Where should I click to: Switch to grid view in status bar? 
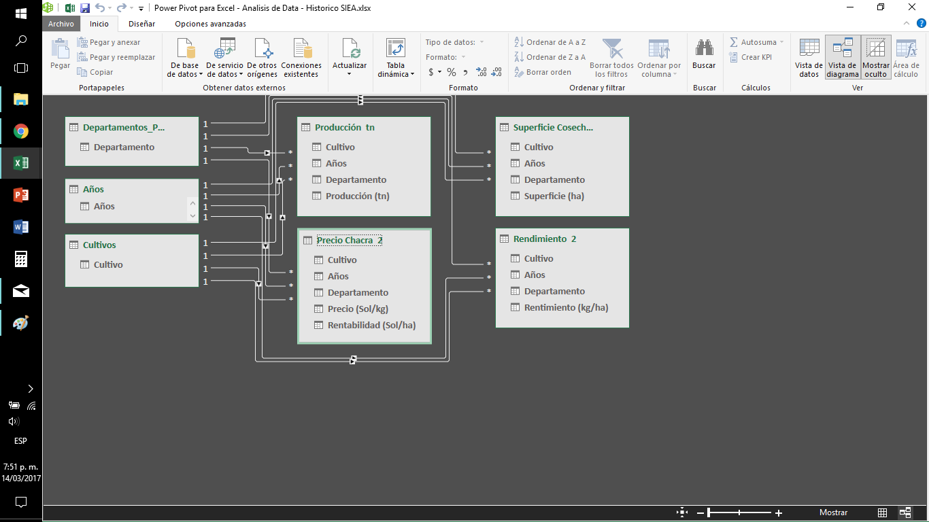coord(882,512)
